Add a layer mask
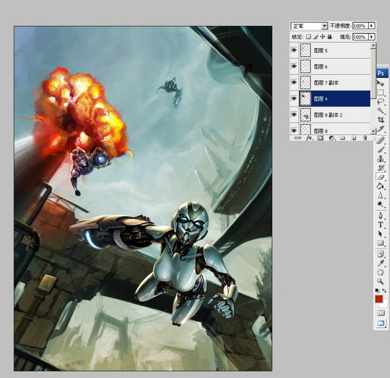 click(x=320, y=138)
